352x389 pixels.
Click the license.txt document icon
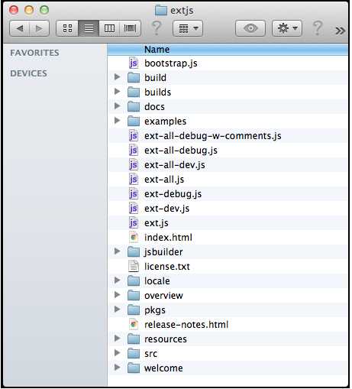coord(134,267)
